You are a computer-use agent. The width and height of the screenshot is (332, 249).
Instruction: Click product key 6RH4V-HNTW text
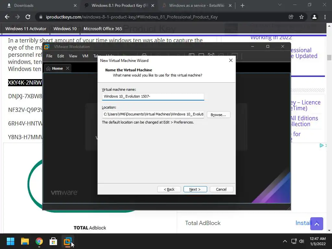pos(25,124)
